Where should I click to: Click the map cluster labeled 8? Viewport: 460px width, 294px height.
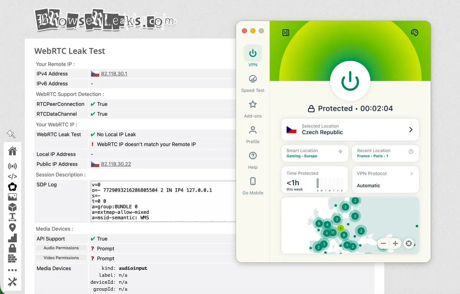pyautogui.click(x=344, y=235)
